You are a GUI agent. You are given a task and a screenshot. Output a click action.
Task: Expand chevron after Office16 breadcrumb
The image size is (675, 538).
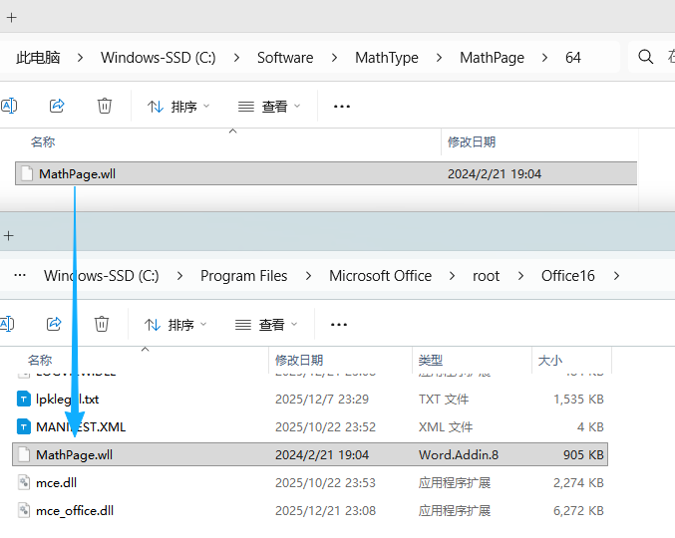616,276
